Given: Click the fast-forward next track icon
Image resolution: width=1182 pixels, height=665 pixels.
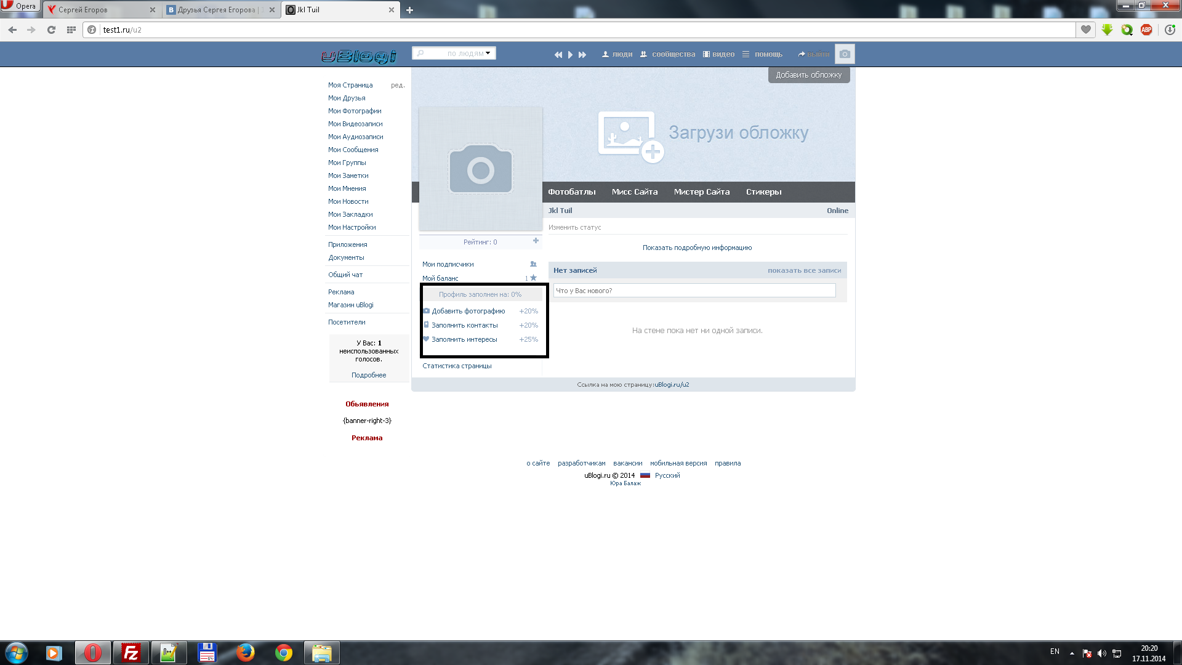Looking at the screenshot, I should click(x=582, y=55).
